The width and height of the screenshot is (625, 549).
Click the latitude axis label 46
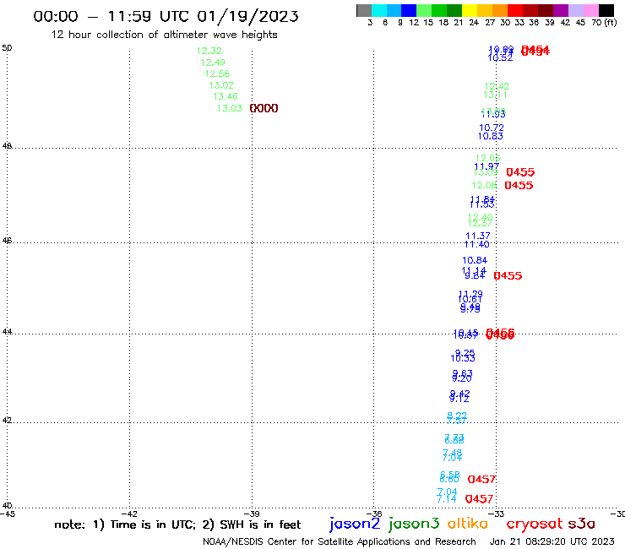[x=7, y=241]
